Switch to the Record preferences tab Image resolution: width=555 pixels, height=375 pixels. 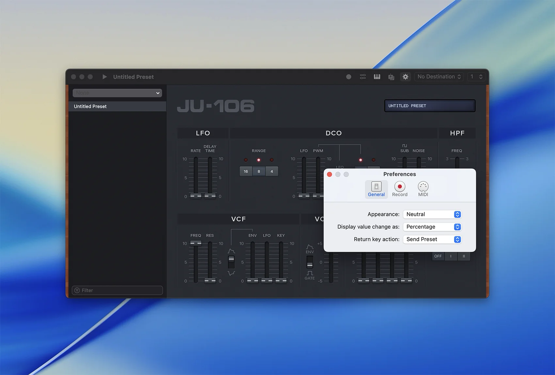pos(400,189)
